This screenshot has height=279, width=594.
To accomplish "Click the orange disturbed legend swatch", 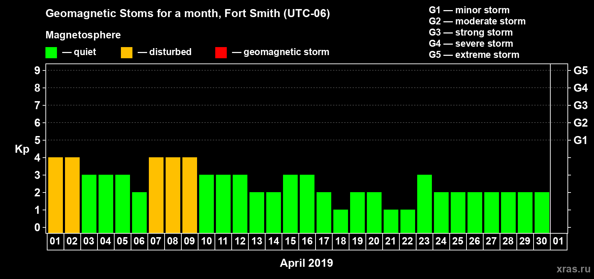I will click(x=126, y=53).
